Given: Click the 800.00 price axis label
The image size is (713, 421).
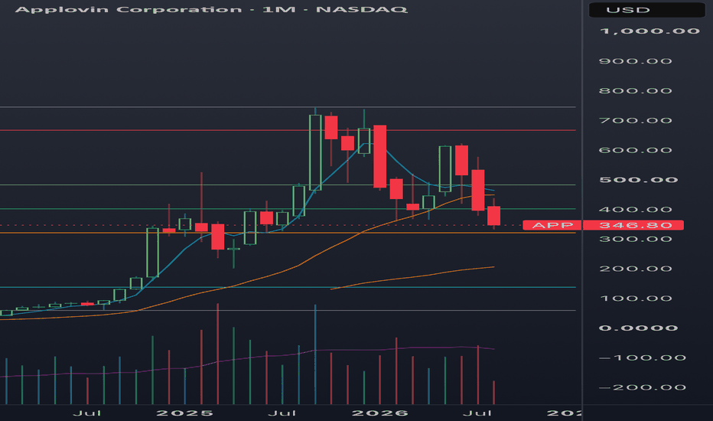Looking at the screenshot, I should point(635,90).
